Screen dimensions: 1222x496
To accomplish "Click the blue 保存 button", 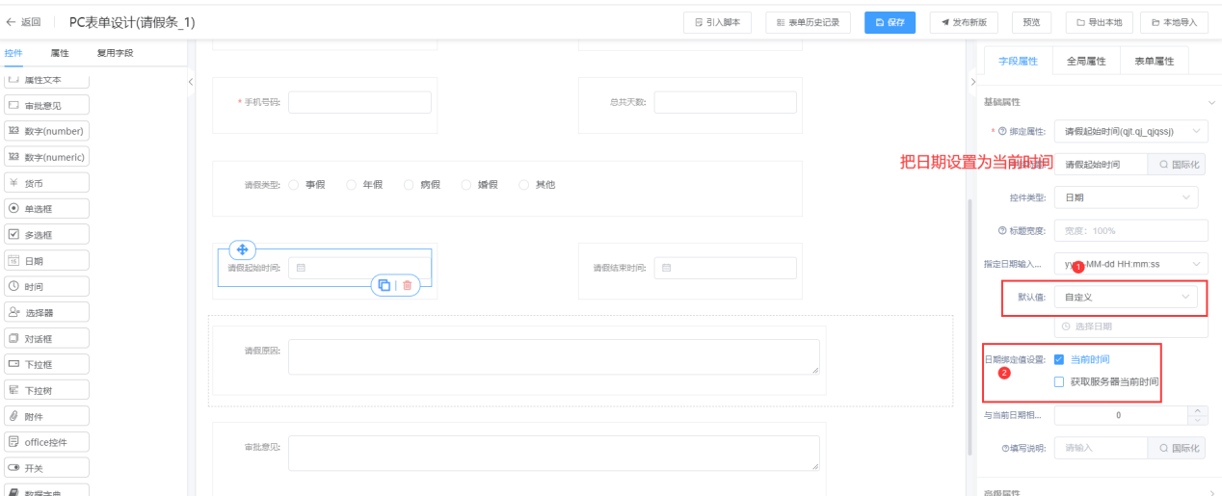I will [x=890, y=22].
